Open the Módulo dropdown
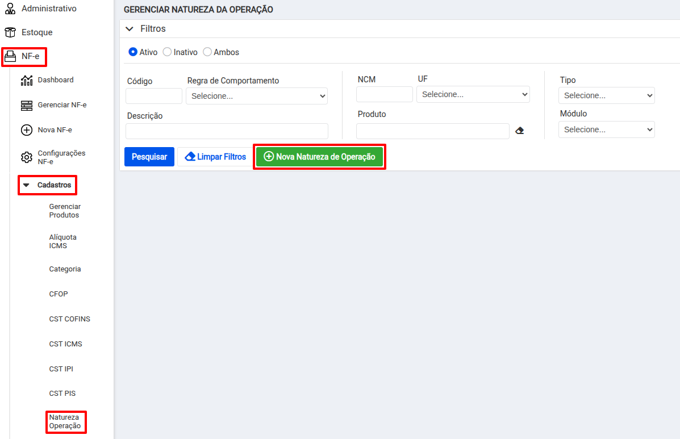 606,129
